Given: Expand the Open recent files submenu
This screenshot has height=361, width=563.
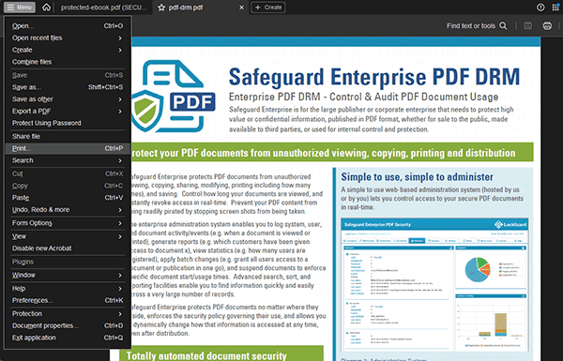Looking at the screenshot, I should (68, 38).
